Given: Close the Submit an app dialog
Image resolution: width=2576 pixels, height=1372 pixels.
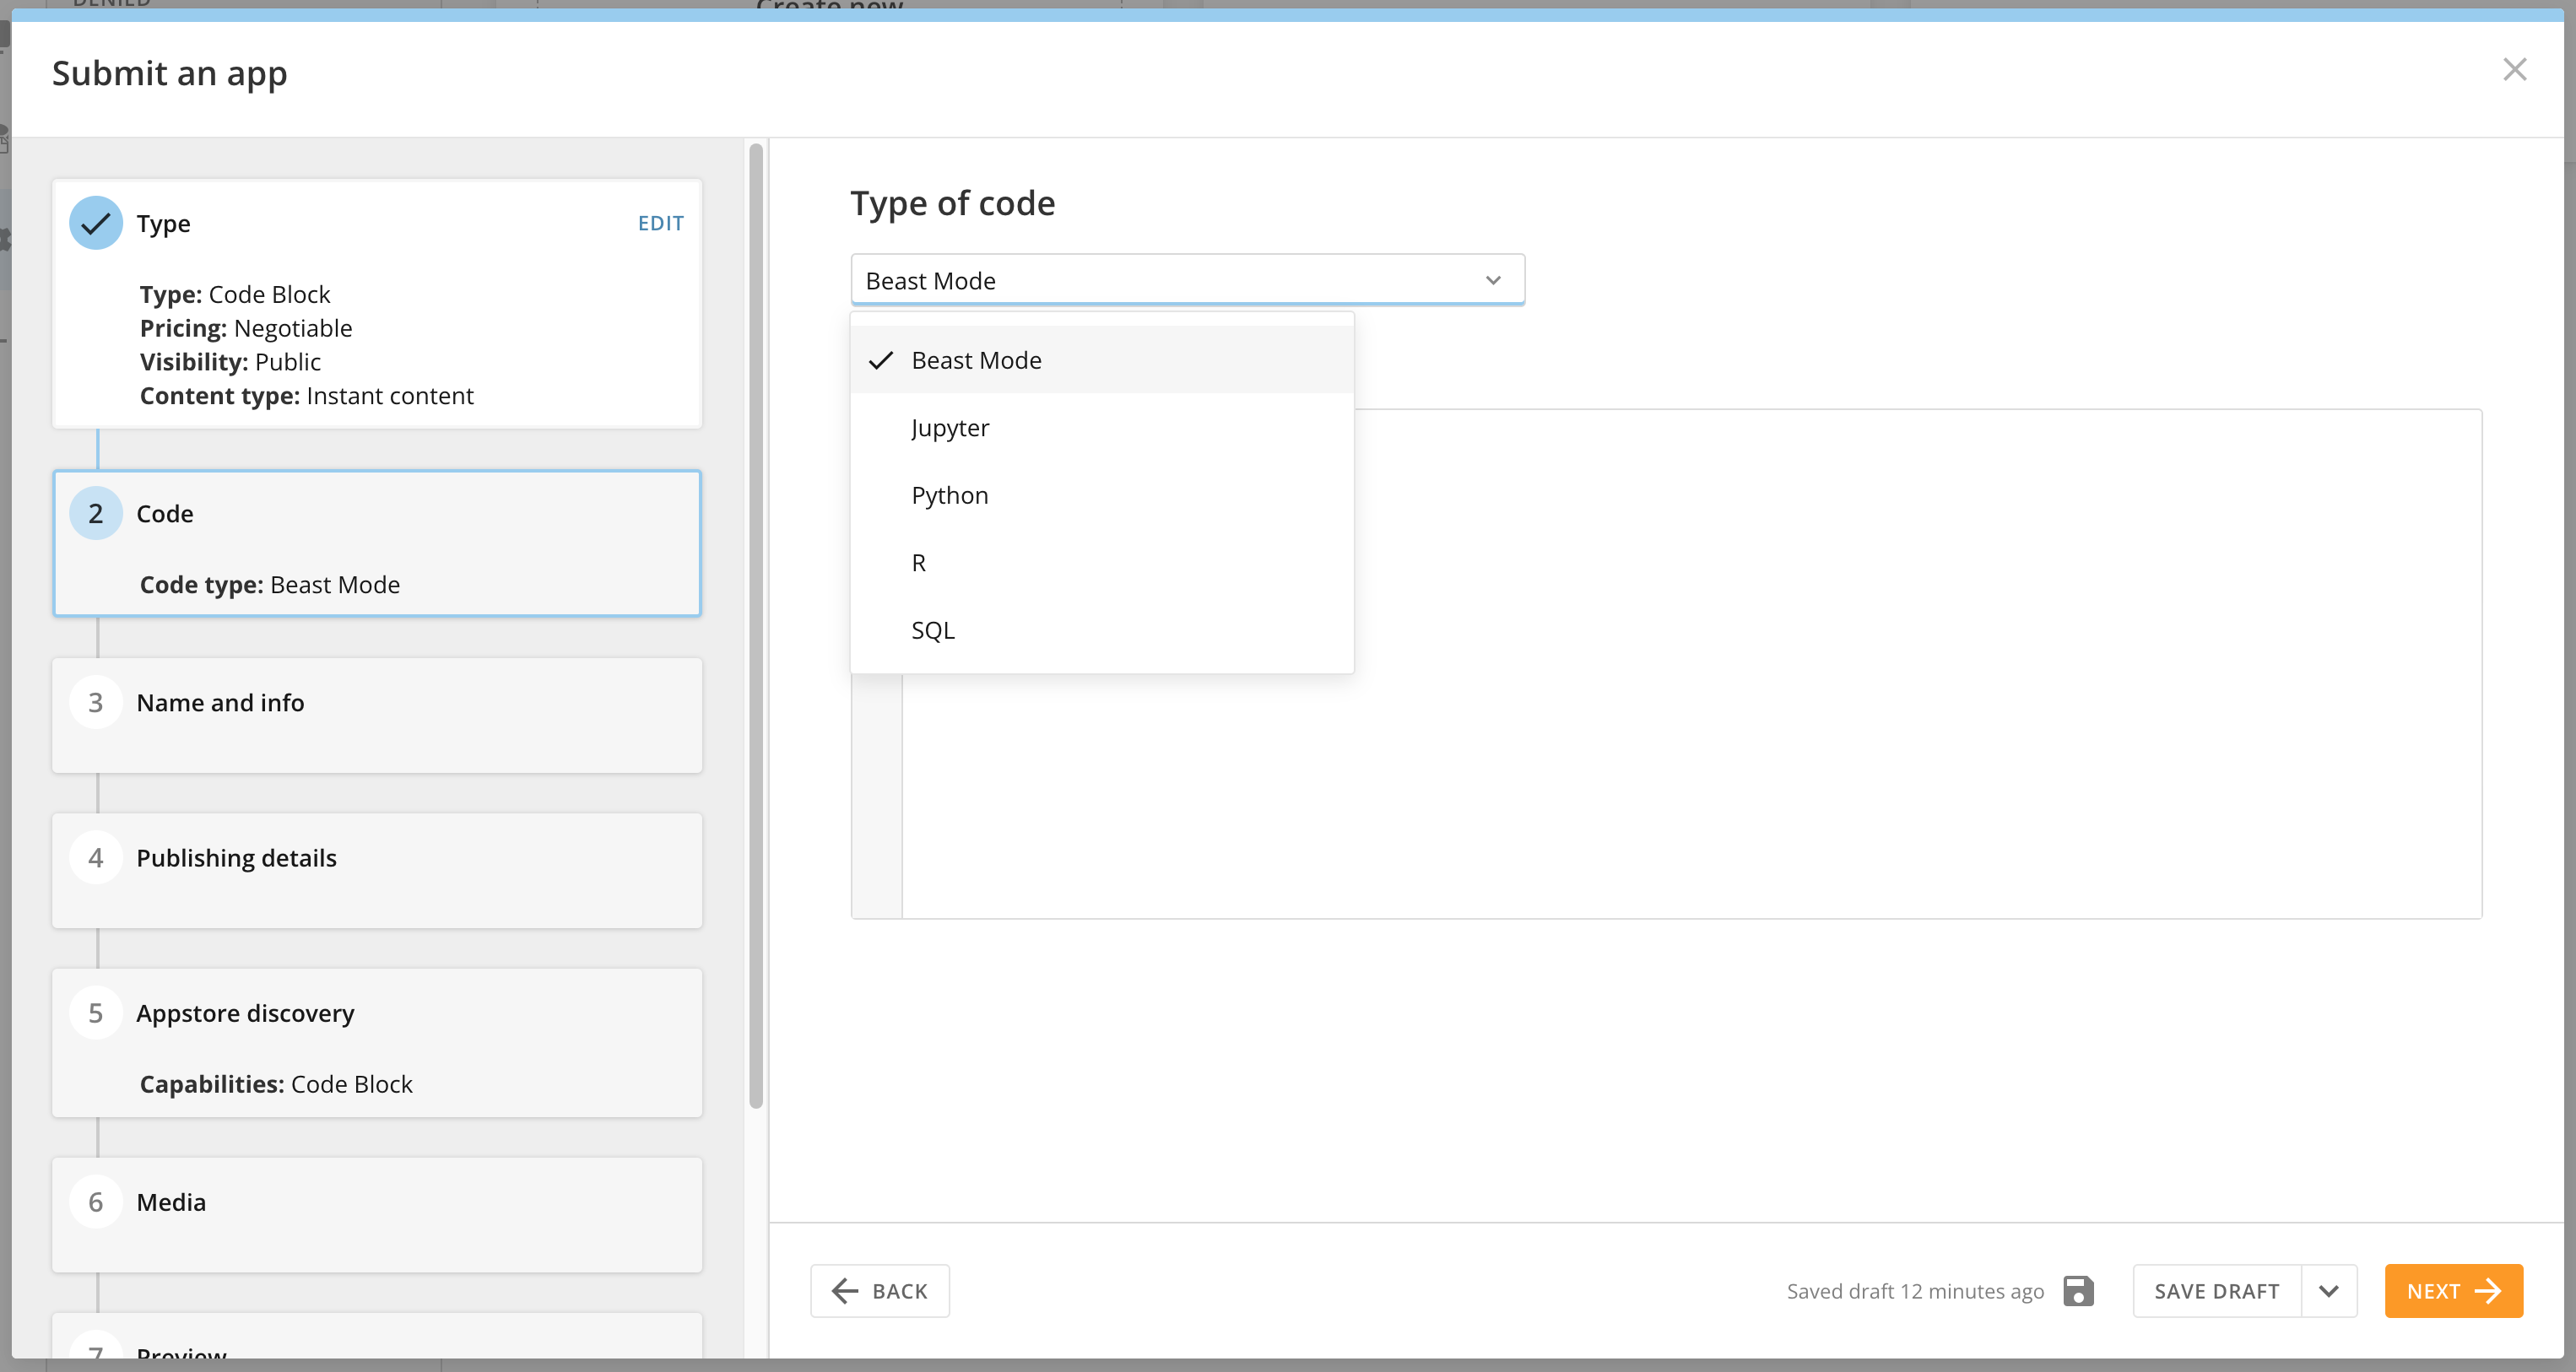Looking at the screenshot, I should click(x=2514, y=70).
